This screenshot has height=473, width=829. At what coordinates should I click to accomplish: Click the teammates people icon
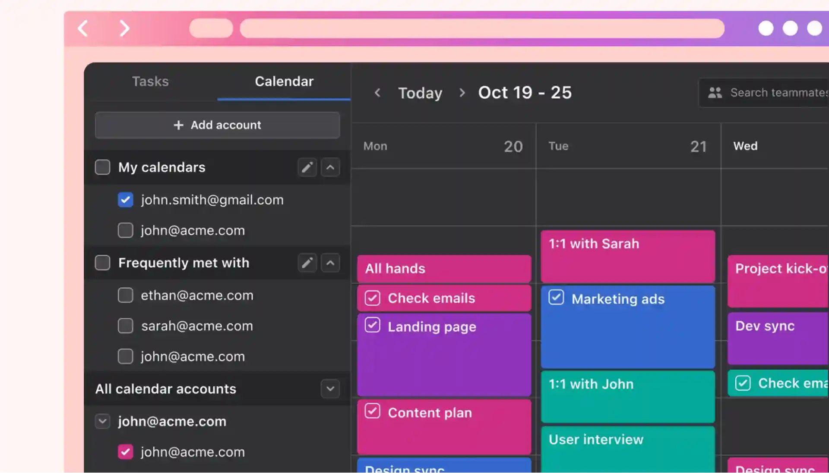pyautogui.click(x=715, y=93)
